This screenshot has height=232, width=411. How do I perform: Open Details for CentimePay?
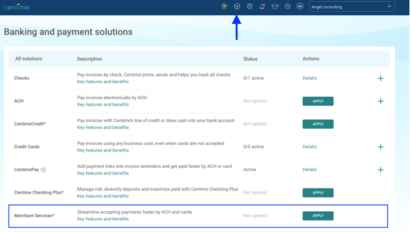(x=310, y=170)
